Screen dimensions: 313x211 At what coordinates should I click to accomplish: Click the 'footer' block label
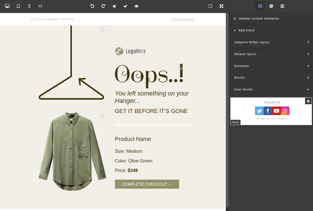click(235, 122)
